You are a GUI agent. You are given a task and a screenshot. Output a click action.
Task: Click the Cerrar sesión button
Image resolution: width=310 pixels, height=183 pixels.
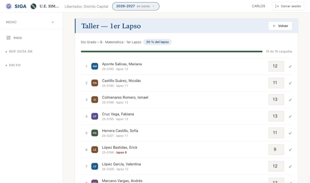(288, 6)
